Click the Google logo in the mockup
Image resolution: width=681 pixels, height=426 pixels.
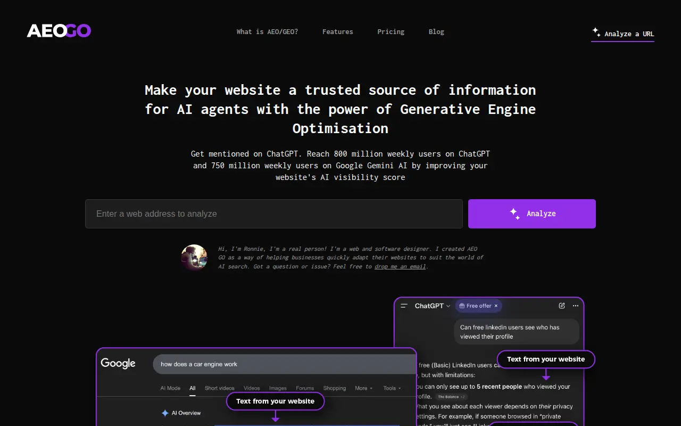(118, 363)
